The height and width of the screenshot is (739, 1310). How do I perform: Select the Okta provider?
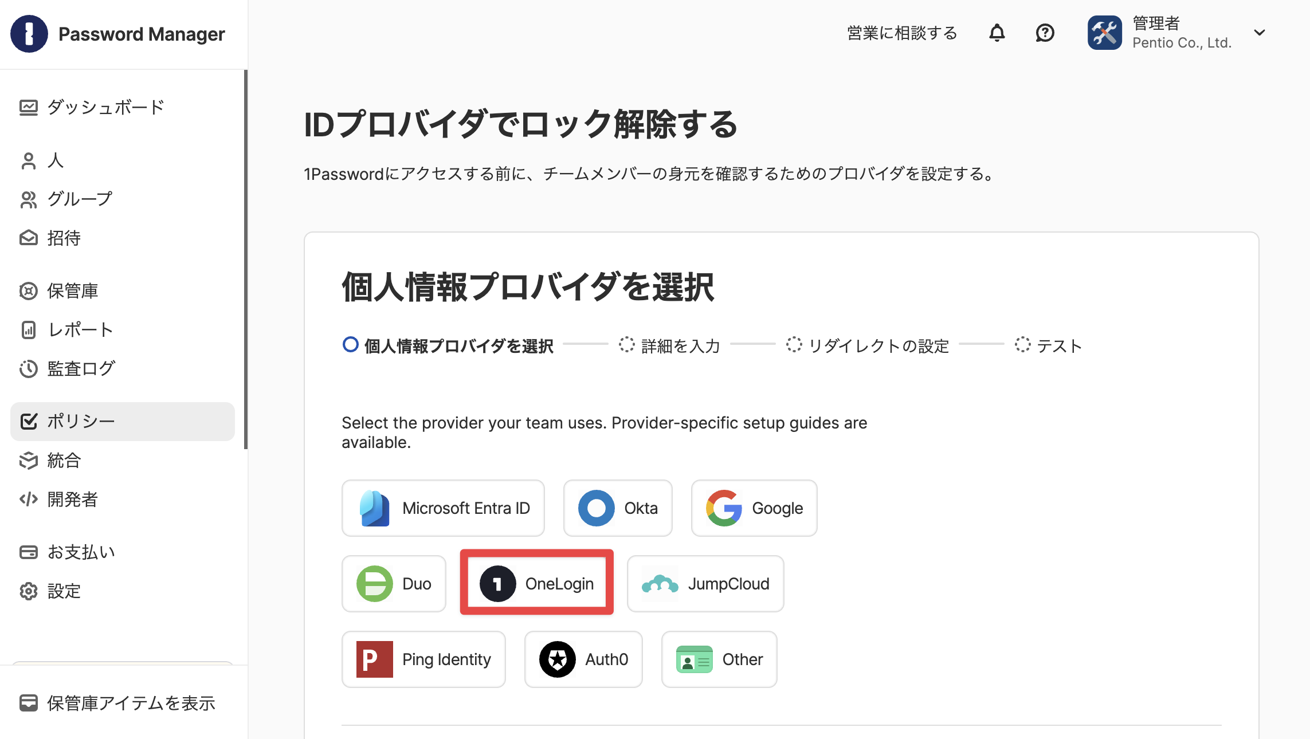(x=618, y=508)
